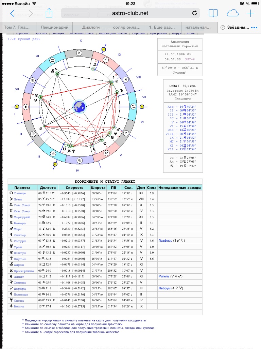
Task: Switch to the Диалоги tab
Action: [x=91, y=27]
